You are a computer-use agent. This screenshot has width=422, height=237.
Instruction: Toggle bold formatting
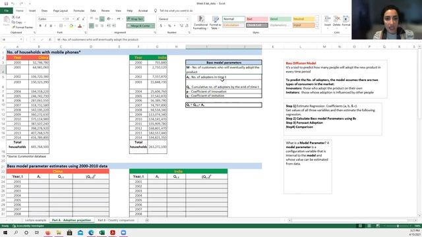(x=40, y=26)
